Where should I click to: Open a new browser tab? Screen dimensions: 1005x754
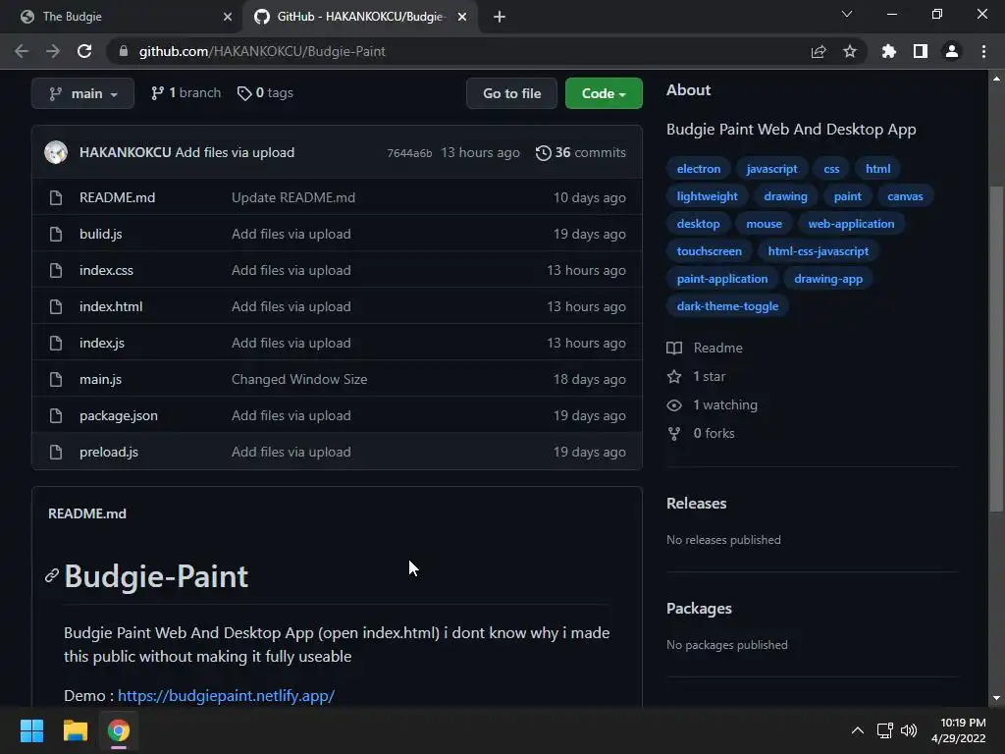point(500,17)
